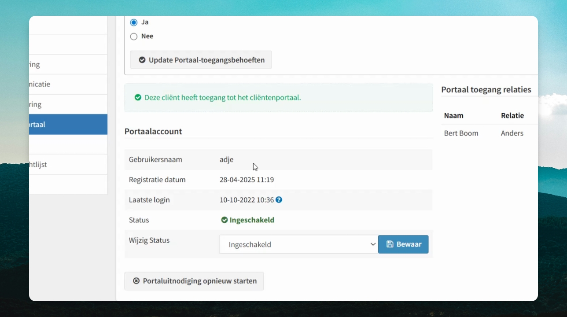Click the 'Registratie datum' label
The image size is (567, 317).
click(157, 180)
